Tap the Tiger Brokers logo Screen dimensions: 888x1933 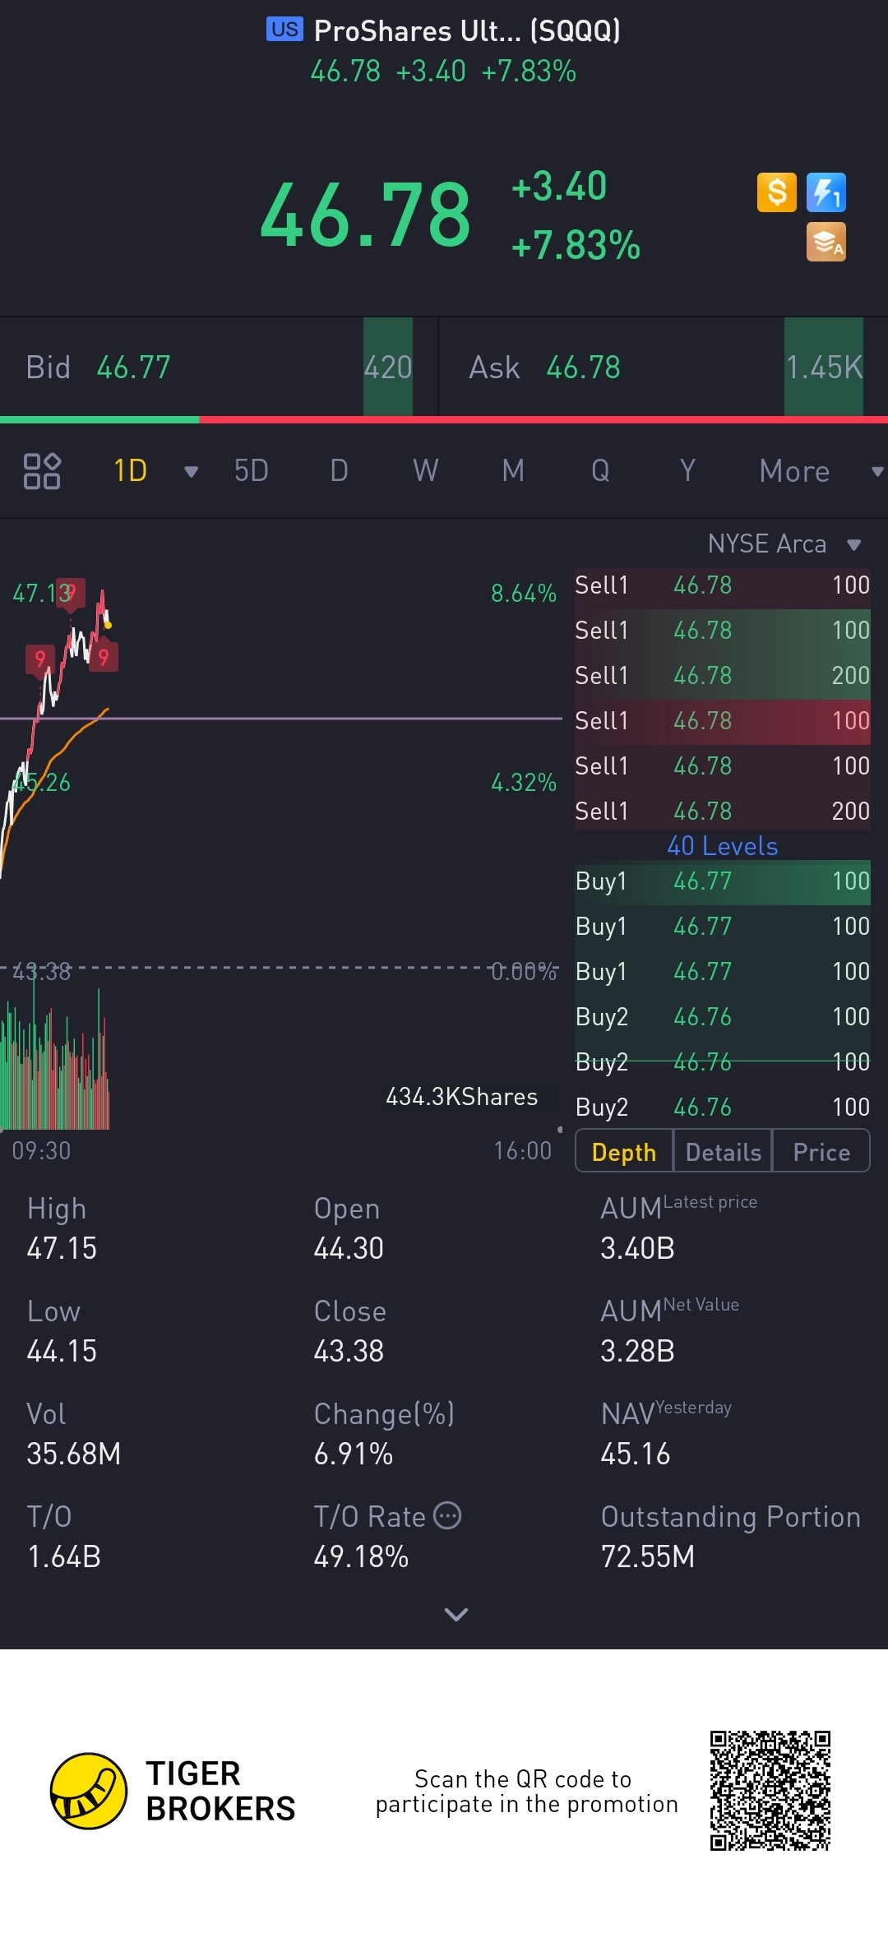pos(173,1791)
